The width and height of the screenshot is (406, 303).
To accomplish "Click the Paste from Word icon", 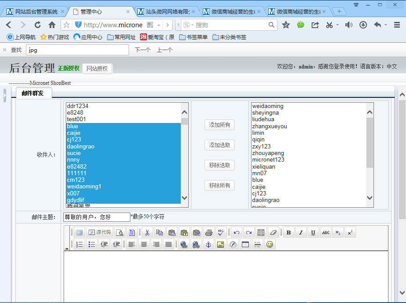I will click(197, 232).
